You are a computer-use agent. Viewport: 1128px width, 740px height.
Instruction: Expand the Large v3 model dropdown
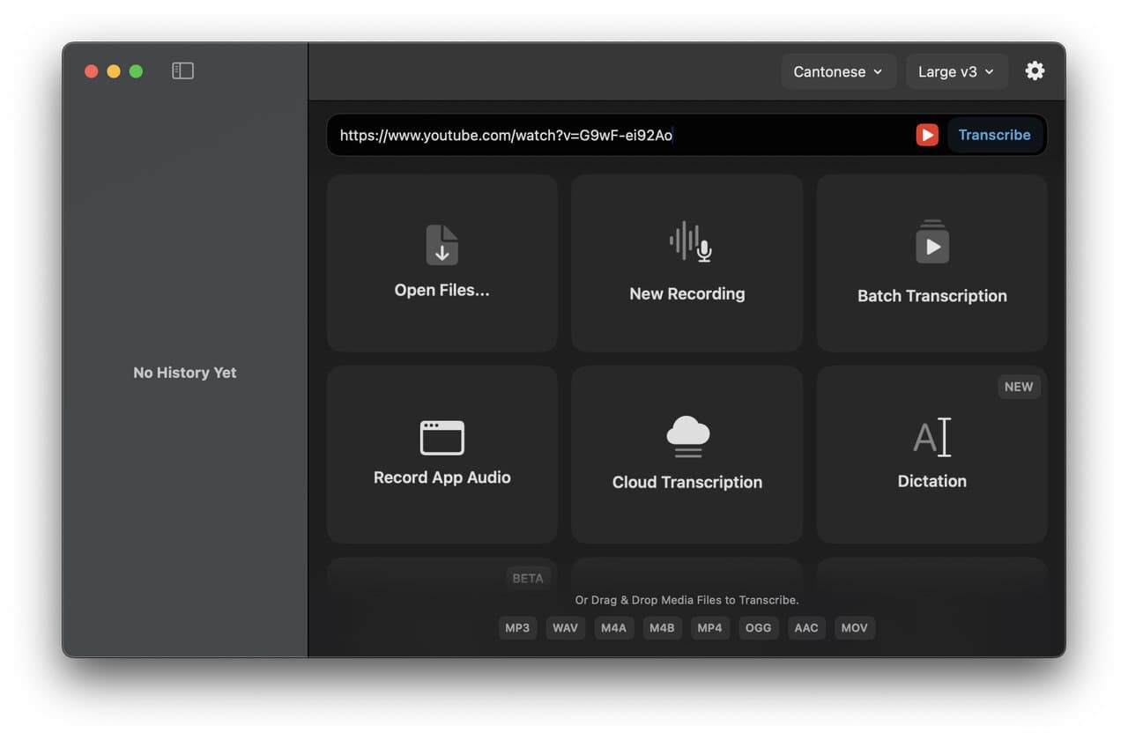click(x=956, y=72)
